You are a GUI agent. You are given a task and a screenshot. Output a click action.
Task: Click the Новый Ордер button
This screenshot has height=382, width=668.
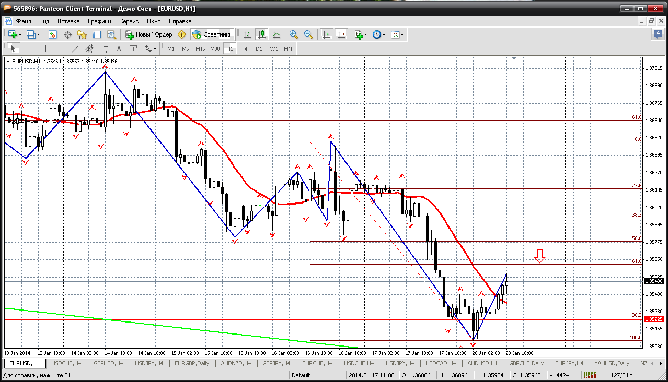pos(148,34)
